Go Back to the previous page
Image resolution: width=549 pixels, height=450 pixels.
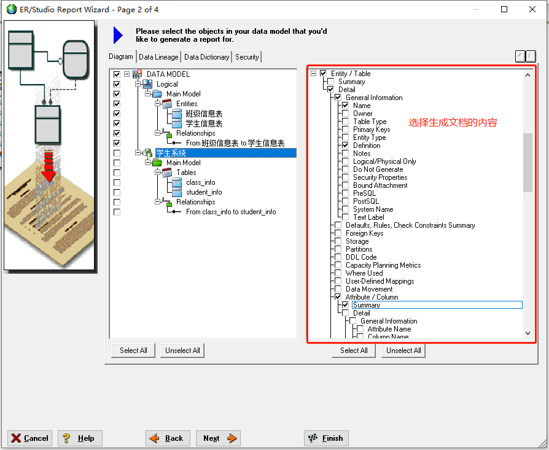click(168, 438)
